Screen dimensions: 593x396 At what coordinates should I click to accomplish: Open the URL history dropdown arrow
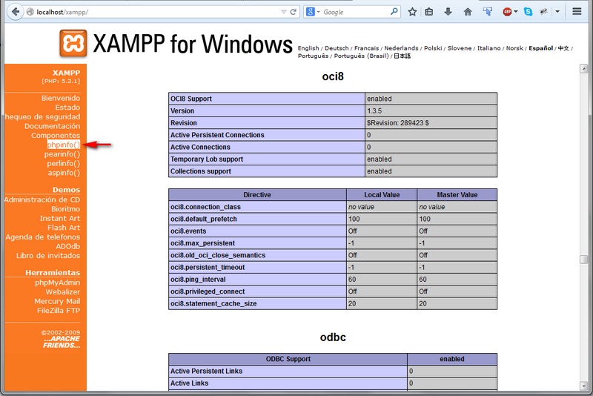[284, 12]
